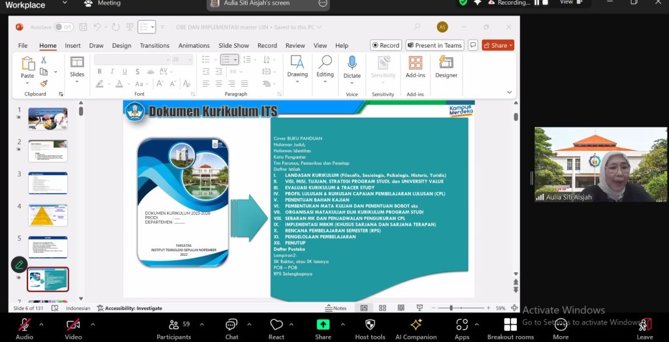The image size is (669, 342).
Task: Click the PowerPoint zoom slider handle
Action: [451, 308]
